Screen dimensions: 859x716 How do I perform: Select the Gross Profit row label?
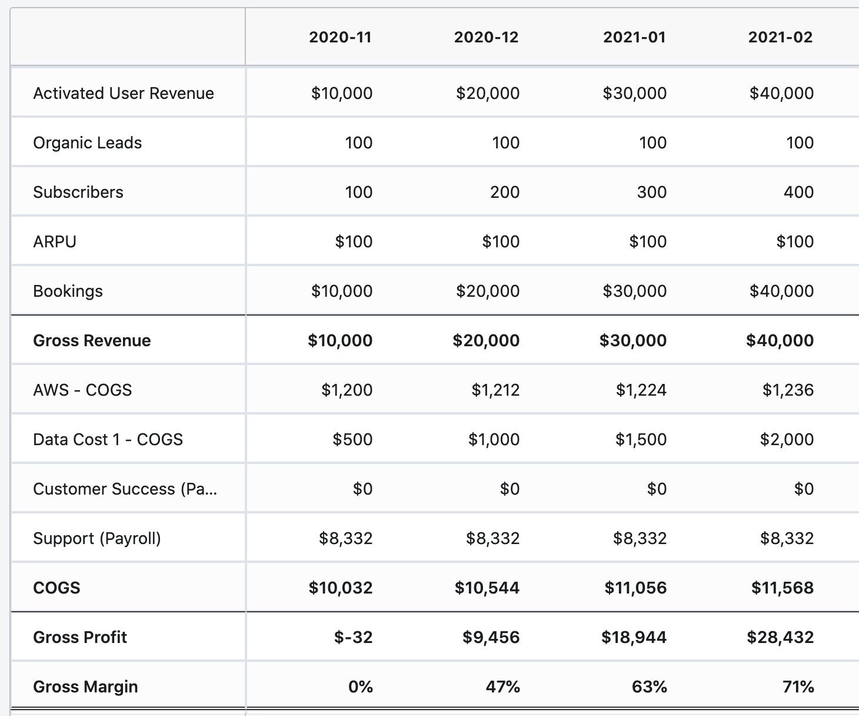[80, 637]
